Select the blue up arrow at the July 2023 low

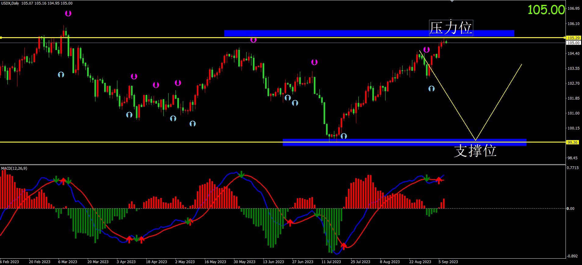click(x=344, y=136)
